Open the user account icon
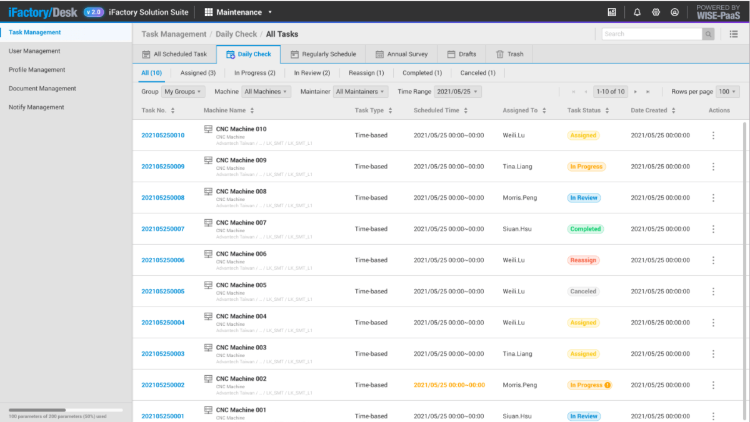This screenshot has height=422, width=750. pos(674,12)
